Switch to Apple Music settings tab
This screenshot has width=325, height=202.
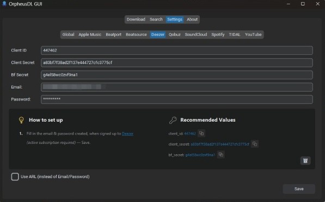[90, 35]
